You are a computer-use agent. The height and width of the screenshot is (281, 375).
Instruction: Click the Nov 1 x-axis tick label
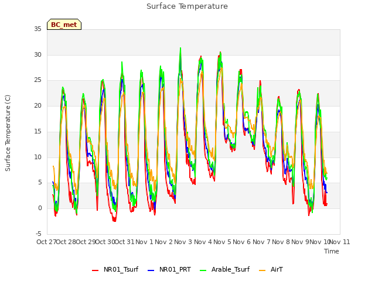(x=144, y=242)
